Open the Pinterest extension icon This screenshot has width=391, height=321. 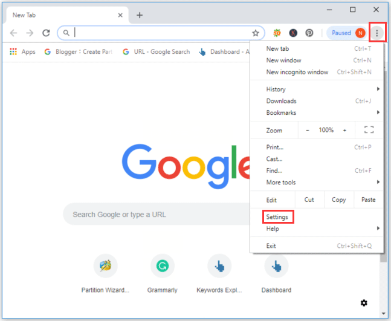pyautogui.click(x=309, y=33)
